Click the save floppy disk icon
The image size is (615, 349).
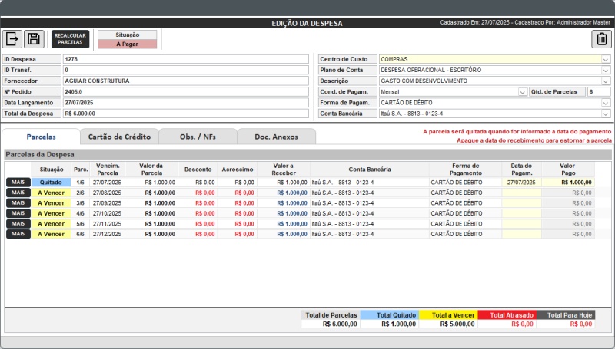[33, 39]
